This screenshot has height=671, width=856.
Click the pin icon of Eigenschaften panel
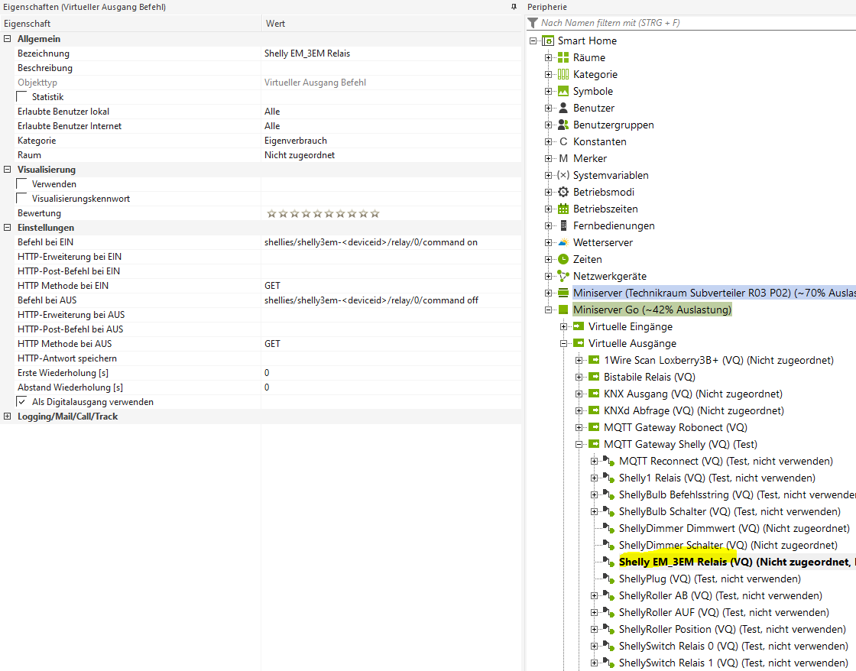pyautogui.click(x=514, y=7)
